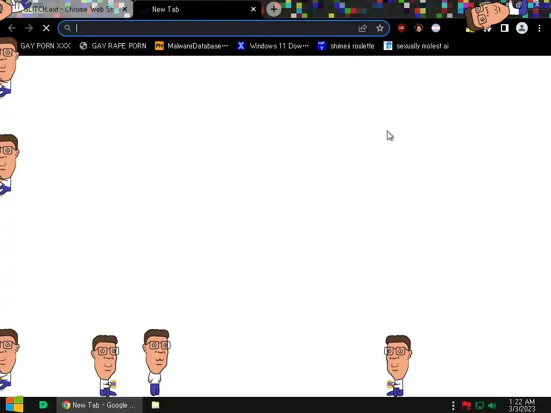Click the standing mascot character without a can
Image resolution: width=551 pixels, height=413 pixels.
pos(157,362)
